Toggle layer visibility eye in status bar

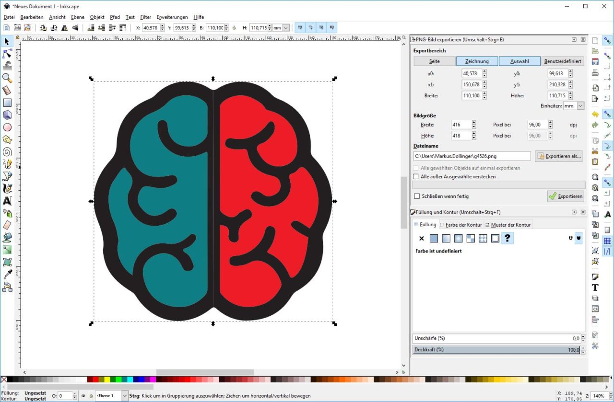coord(83,396)
